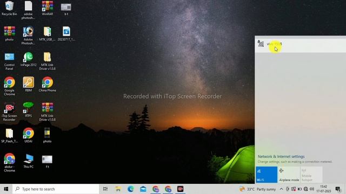This screenshot has height=194, width=346.
Task: Open the WinRAR desktop shortcut
Action: tap(47, 9)
